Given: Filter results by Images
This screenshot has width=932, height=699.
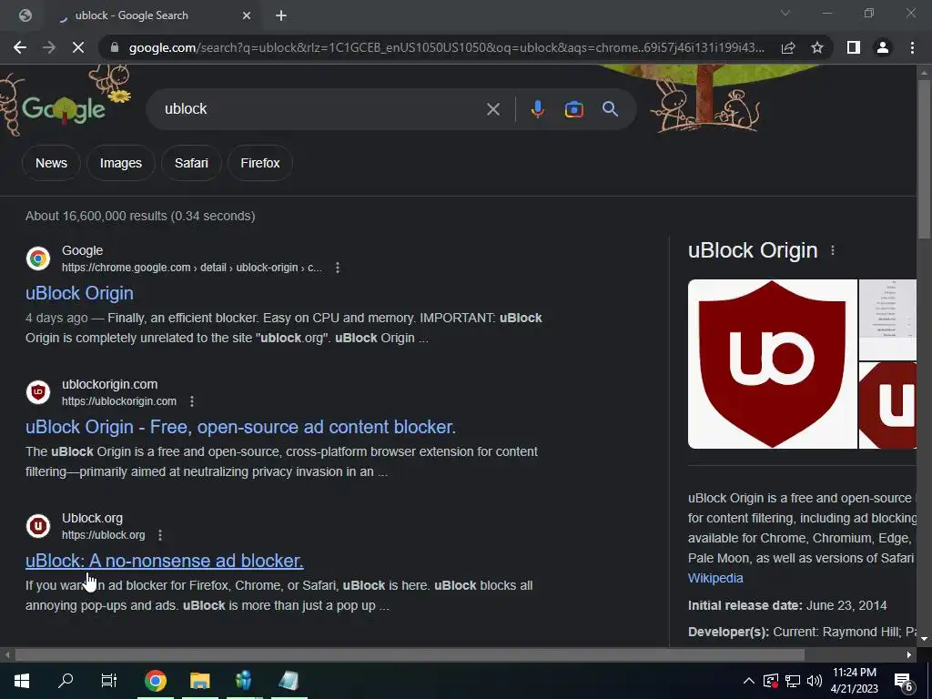Looking at the screenshot, I should point(121,163).
